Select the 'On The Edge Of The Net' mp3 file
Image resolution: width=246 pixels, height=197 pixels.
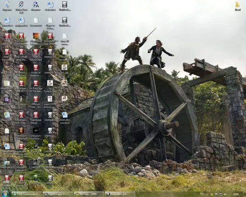pos(36,86)
